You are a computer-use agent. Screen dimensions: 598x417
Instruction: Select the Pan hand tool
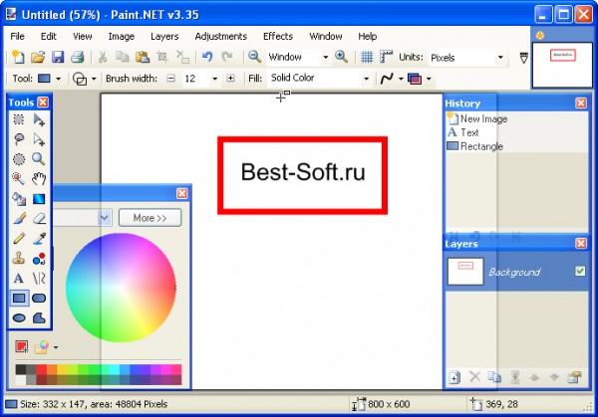(39, 179)
